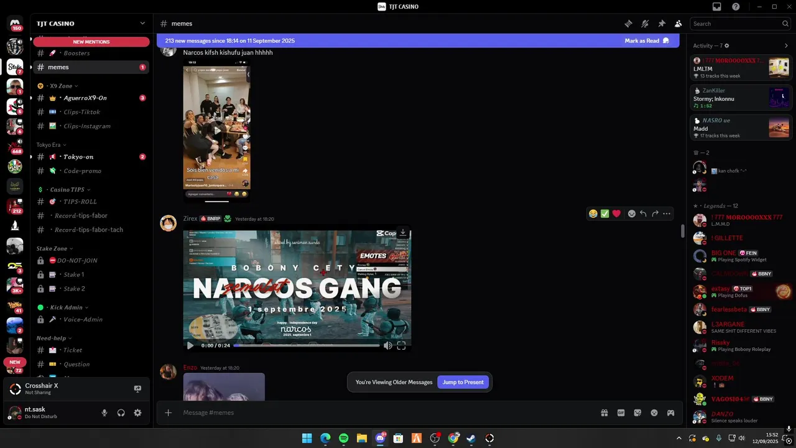This screenshot has height=448, width=796.
Task: Toggle microphone mute in user panel
Action: pos(104,413)
